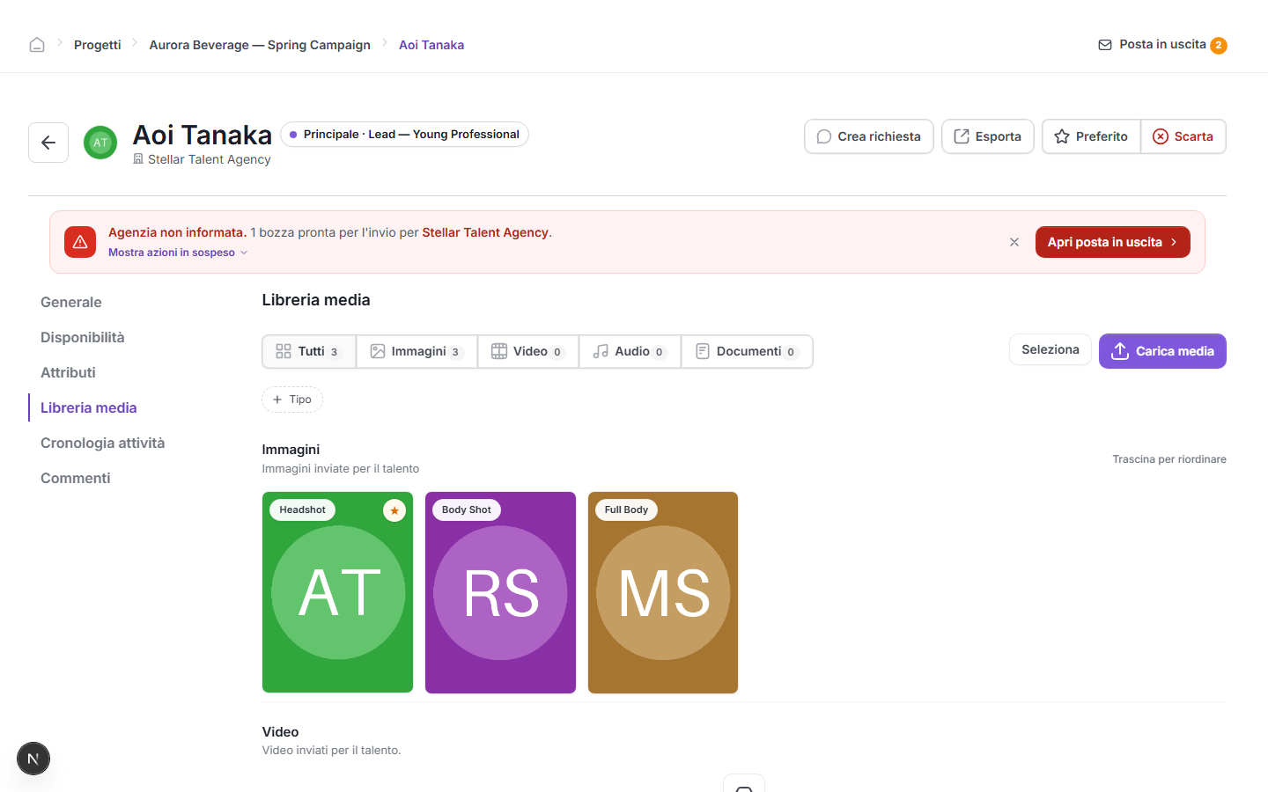The height and width of the screenshot is (792, 1268).
Task: Open Posta in uscita in header
Action: click(1161, 45)
